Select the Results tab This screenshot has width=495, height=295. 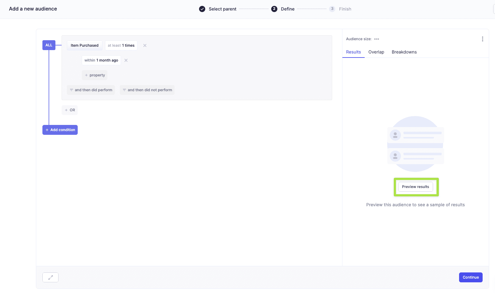point(353,52)
